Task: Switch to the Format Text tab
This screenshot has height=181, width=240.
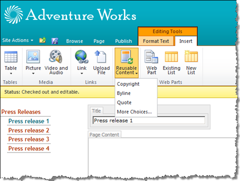Action: pos(156,41)
